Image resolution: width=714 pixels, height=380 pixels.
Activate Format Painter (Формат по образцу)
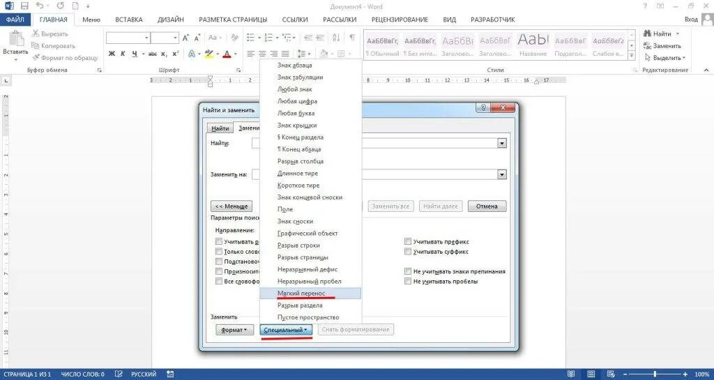coord(64,58)
